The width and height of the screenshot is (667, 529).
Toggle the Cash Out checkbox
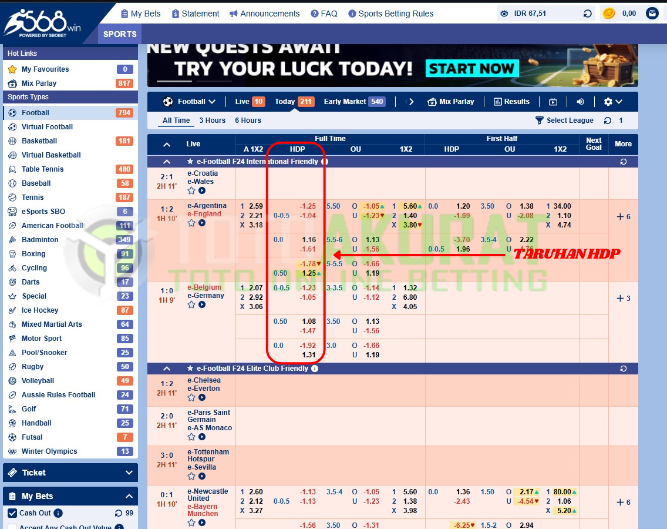click(12, 513)
